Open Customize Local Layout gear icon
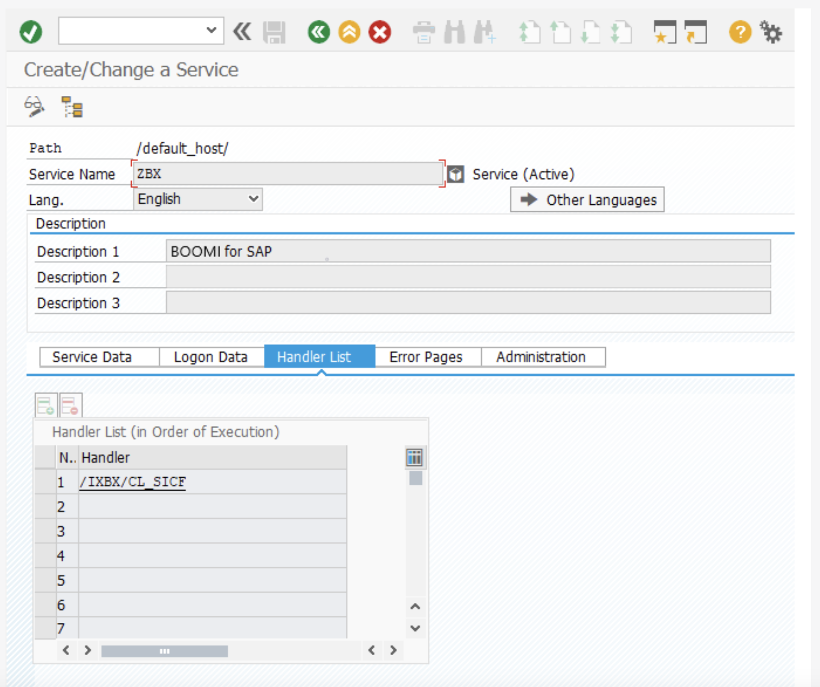The height and width of the screenshot is (687, 820). coord(771,32)
